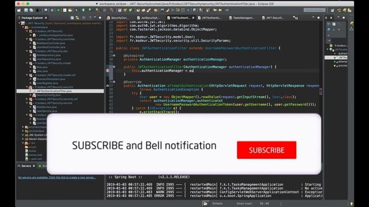Expand the fr.kodeur.JWTSecurity.security.util package

pos(27,99)
